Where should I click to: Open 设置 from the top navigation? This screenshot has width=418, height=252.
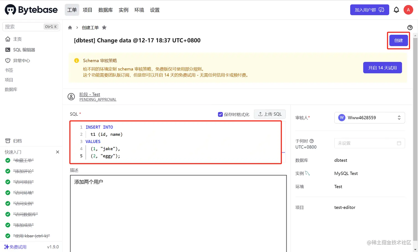pyautogui.click(x=155, y=10)
